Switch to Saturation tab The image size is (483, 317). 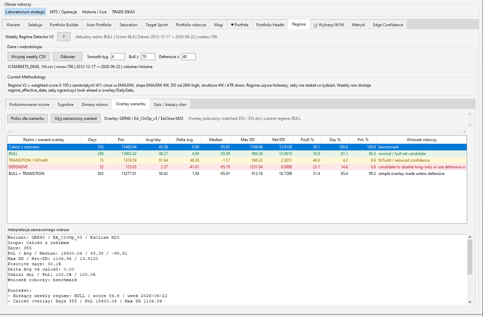pos(128,25)
